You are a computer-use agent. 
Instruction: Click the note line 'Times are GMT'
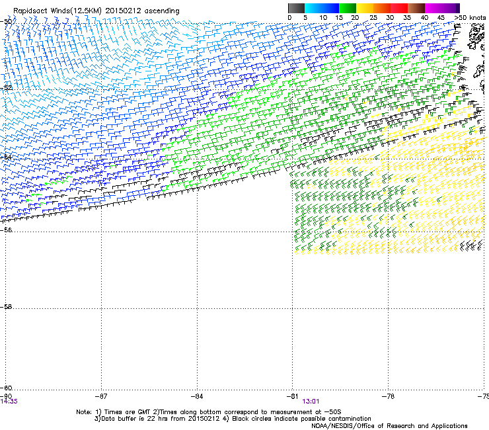[x=128, y=412]
